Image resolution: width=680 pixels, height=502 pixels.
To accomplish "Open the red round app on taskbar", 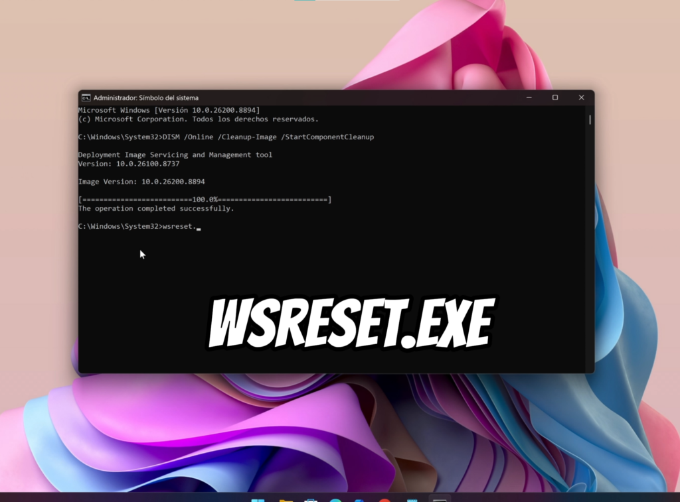I will (x=384, y=500).
